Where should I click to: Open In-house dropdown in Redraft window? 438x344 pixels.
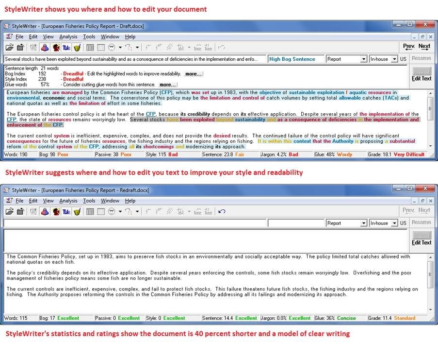[394, 223]
